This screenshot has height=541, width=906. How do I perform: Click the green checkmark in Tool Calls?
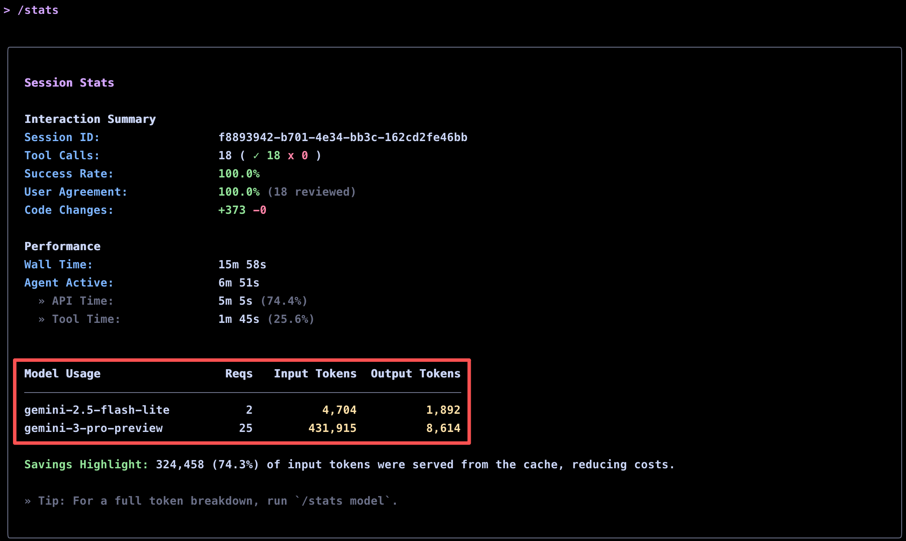pyautogui.click(x=256, y=156)
